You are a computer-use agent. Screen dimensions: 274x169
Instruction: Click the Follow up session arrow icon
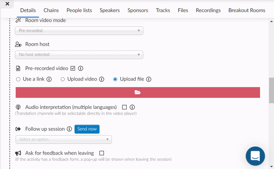[x=18, y=129]
